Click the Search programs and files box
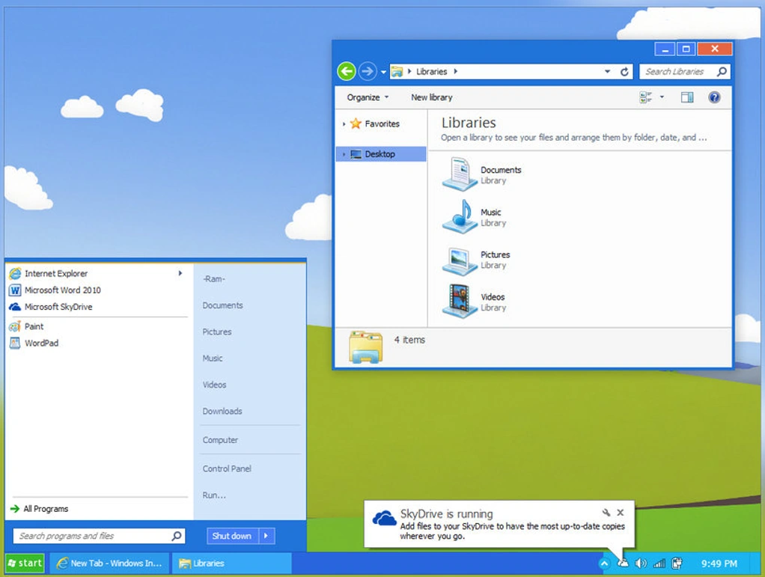765x577 pixels. (99, 536)
